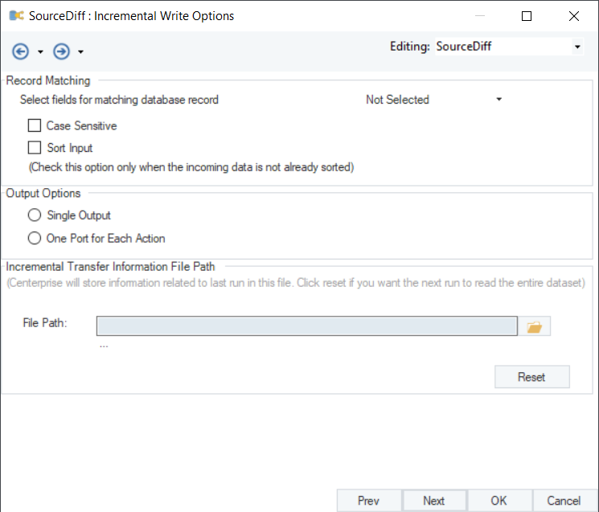The height and width of the screenshot is (512, 599).
Task: Expand the back arrow history dropdown
Action: point(40,52)
